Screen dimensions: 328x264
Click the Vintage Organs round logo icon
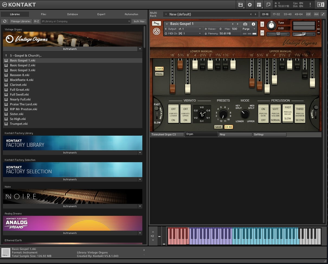[10, 39]
